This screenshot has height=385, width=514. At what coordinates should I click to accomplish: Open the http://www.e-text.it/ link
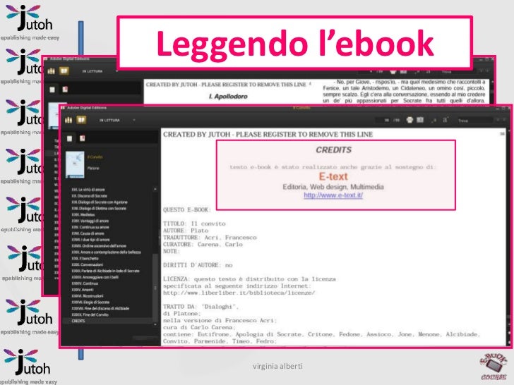pyautogui.click(x=333, y=195)
